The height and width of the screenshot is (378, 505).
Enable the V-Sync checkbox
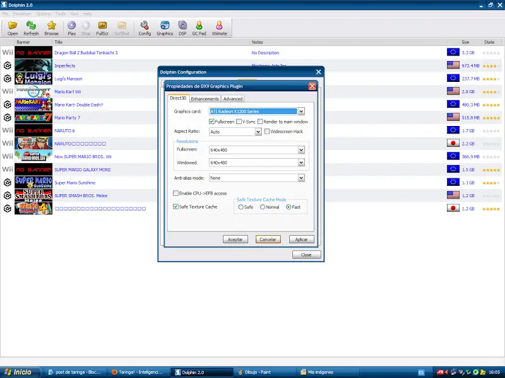click(239, 122)
